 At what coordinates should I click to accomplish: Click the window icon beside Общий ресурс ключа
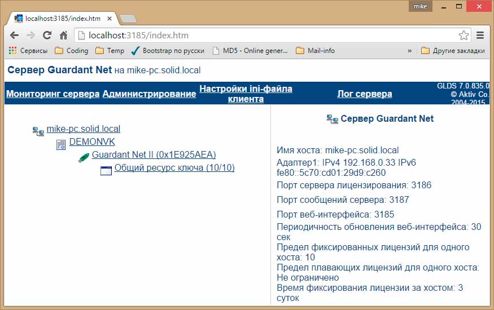[106, 170]
